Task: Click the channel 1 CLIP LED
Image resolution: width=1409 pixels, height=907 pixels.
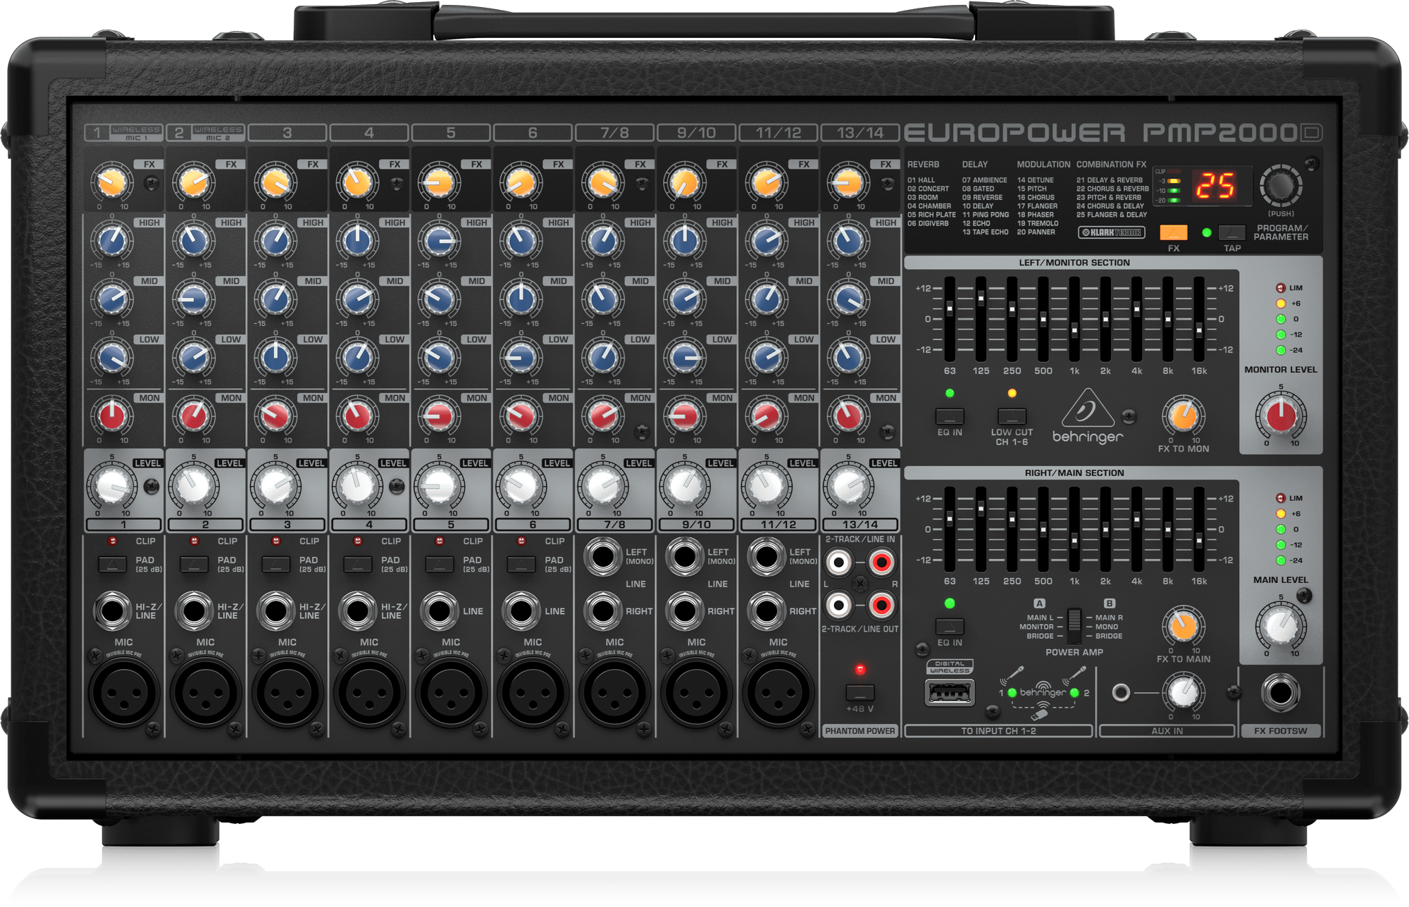Action: pos(112,541)
